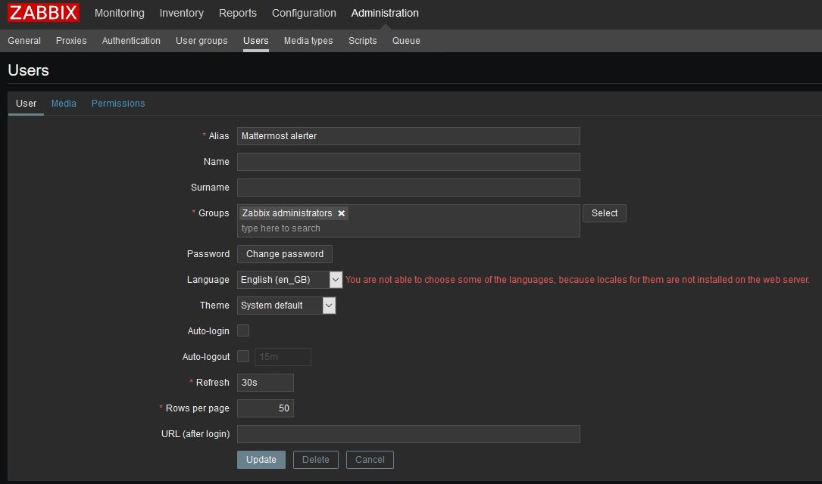Enable the Auto-login checkbox
This screenshot has width=822, height=484.
(243, 330)
